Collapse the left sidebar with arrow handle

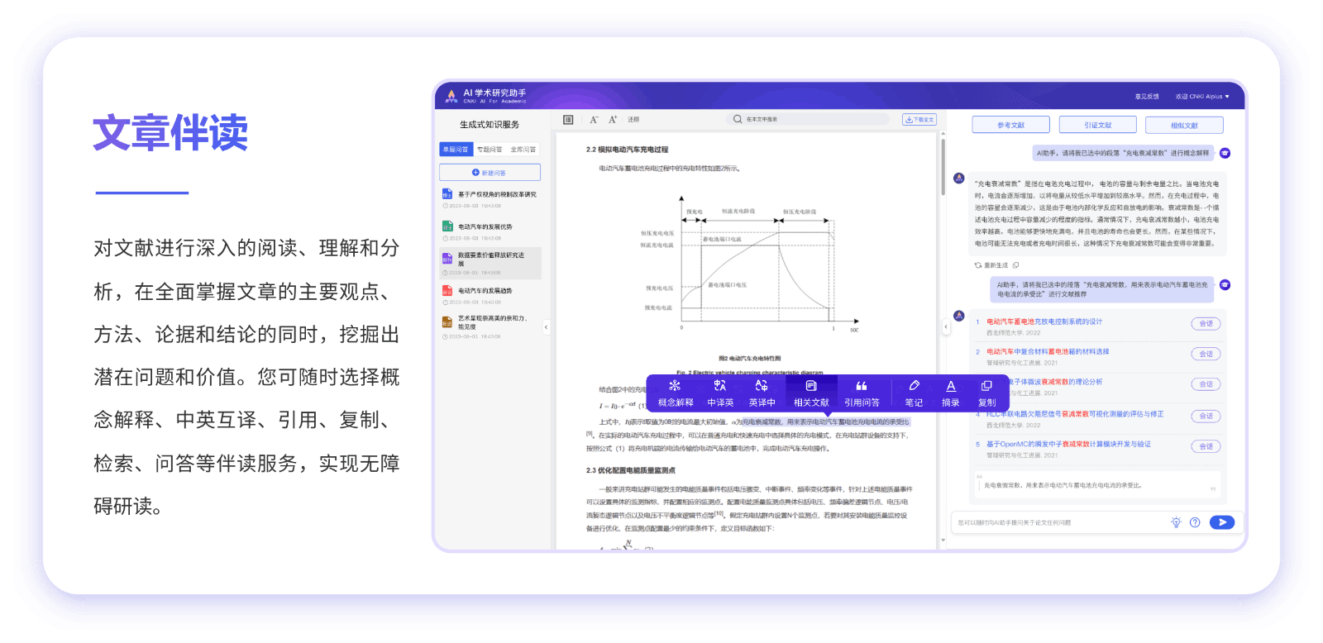(x=546, y=327)
